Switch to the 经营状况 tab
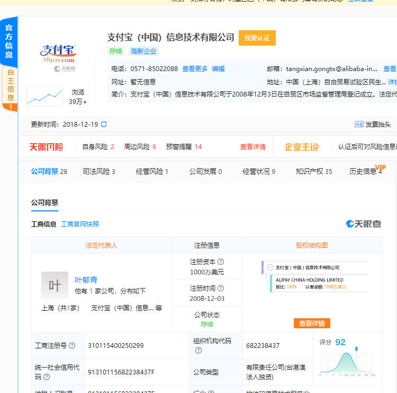Screen dimensions: 397x393 [259, 171]
